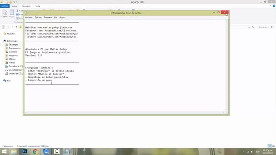Click the Pegar icon in Explorer ribbon
The image size is (276, 155).
click(x=12, y=13)
